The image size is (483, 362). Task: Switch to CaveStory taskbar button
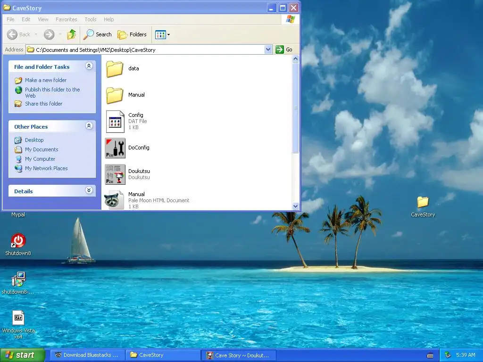coord(162,355)
